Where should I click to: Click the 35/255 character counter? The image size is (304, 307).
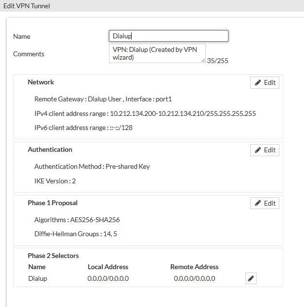tap(217, 61)
